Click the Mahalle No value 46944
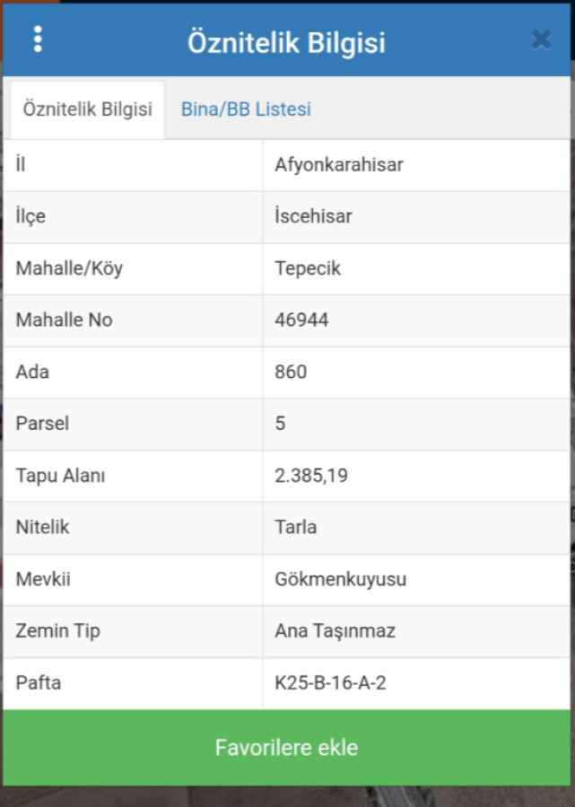Screen dimensions: 575x807 [x=301, y=320]
